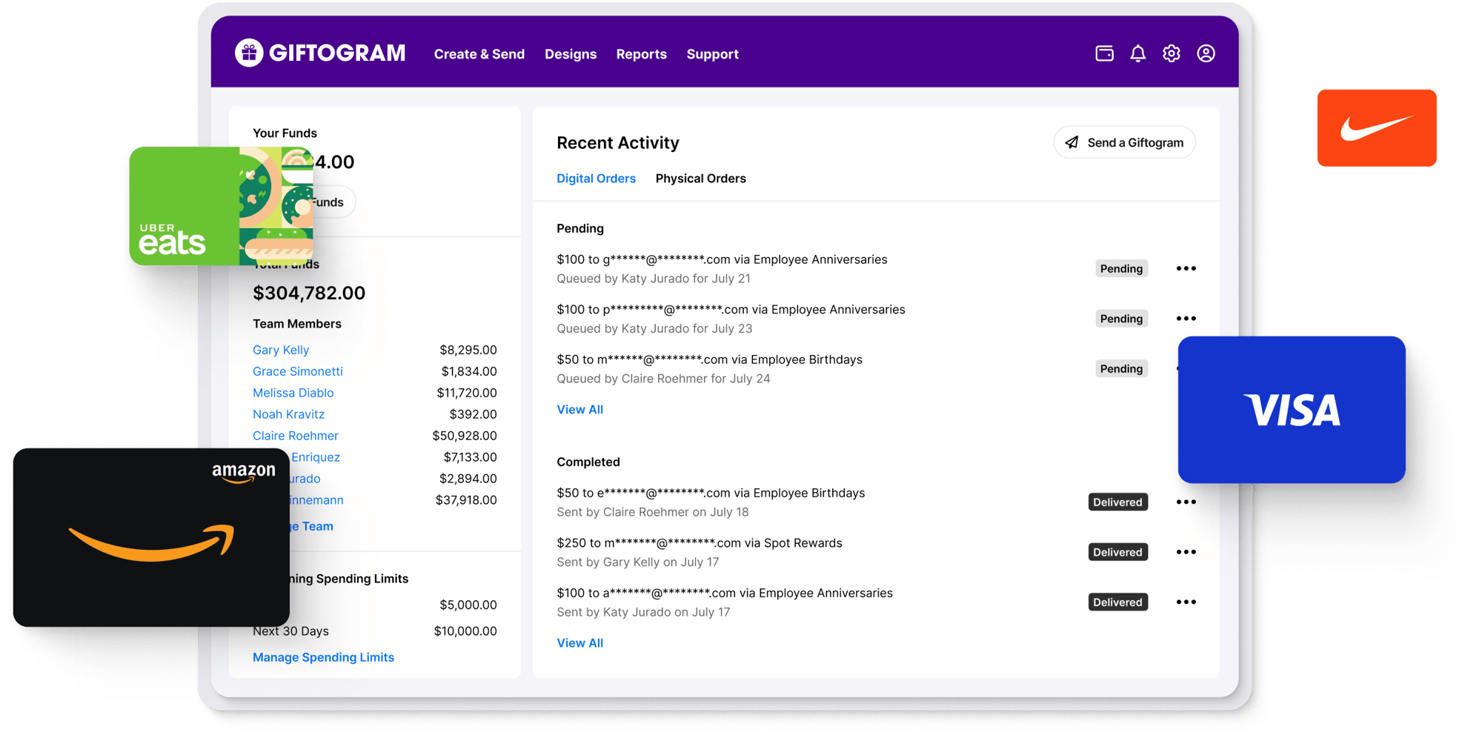Open the Designs menu
This screenshot has height=738, width=1482.
pos(571,54)
